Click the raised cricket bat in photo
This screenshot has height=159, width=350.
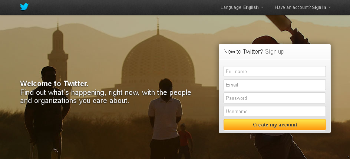282,24
